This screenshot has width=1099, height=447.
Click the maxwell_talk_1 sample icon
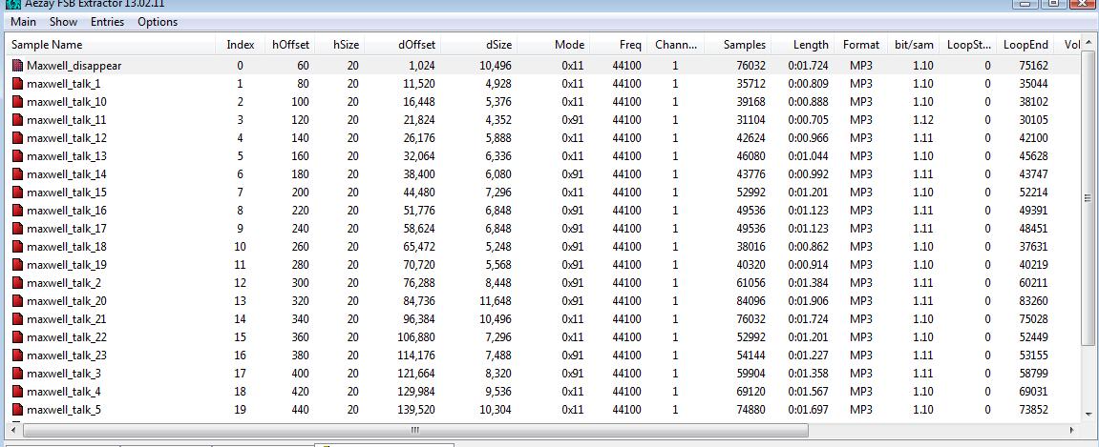click(x=17, y=84)
